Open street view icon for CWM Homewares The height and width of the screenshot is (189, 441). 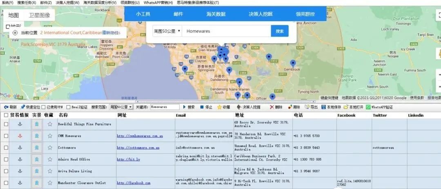point(37,136)
